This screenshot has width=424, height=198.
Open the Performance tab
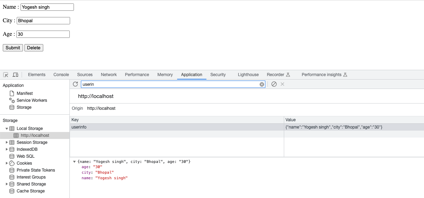click(x=137, y=75)
